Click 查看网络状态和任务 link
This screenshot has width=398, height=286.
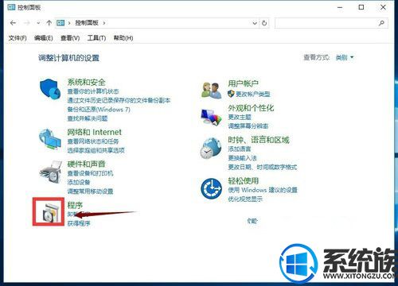click(x=93, y=141)
